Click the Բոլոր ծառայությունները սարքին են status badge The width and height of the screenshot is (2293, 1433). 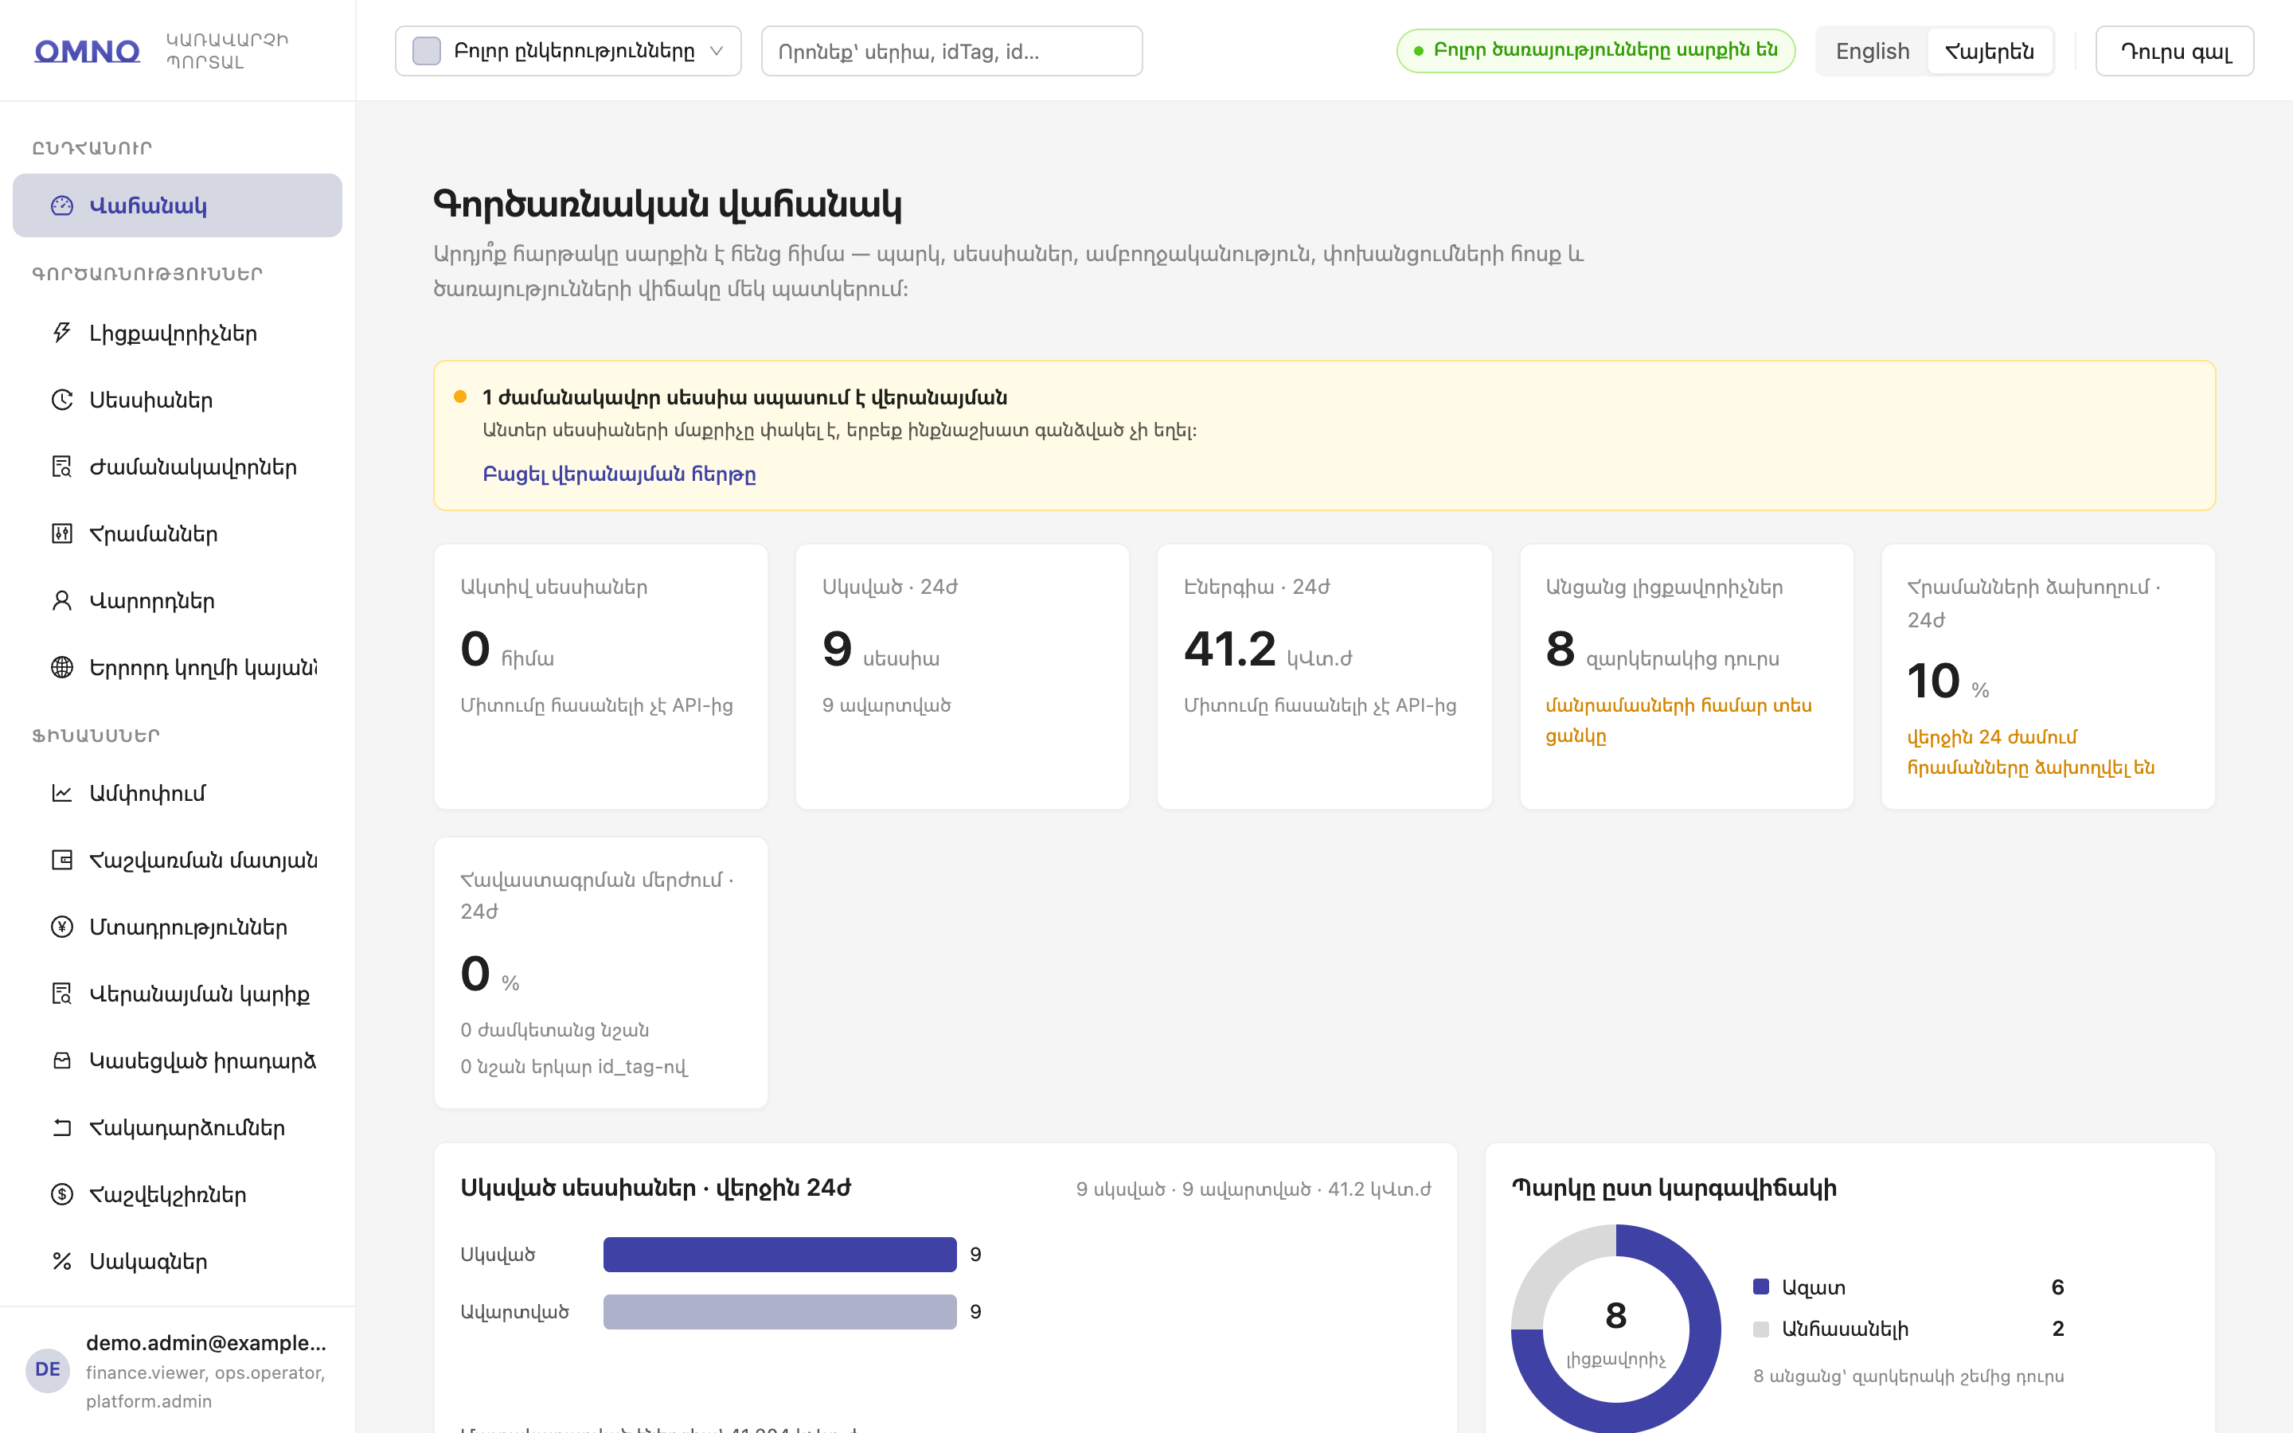(x=1596, y=51)
